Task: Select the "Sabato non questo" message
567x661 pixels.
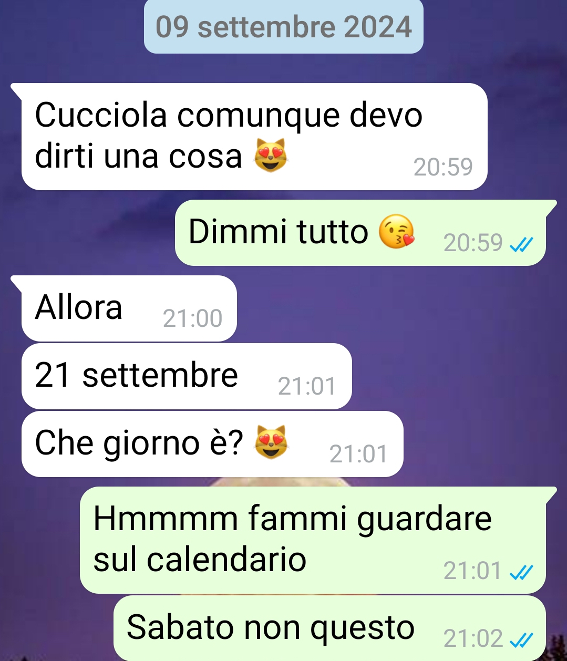Action: tap(329, 628)
